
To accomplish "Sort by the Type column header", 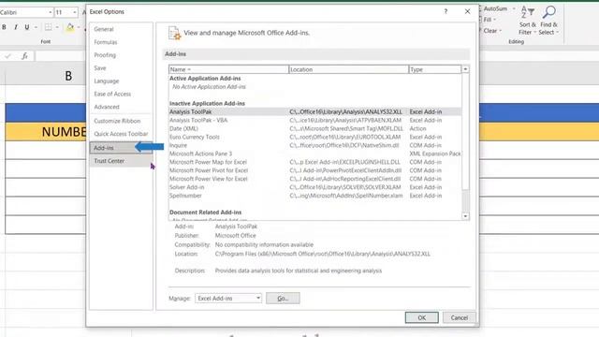I will (x=434, y=69).
